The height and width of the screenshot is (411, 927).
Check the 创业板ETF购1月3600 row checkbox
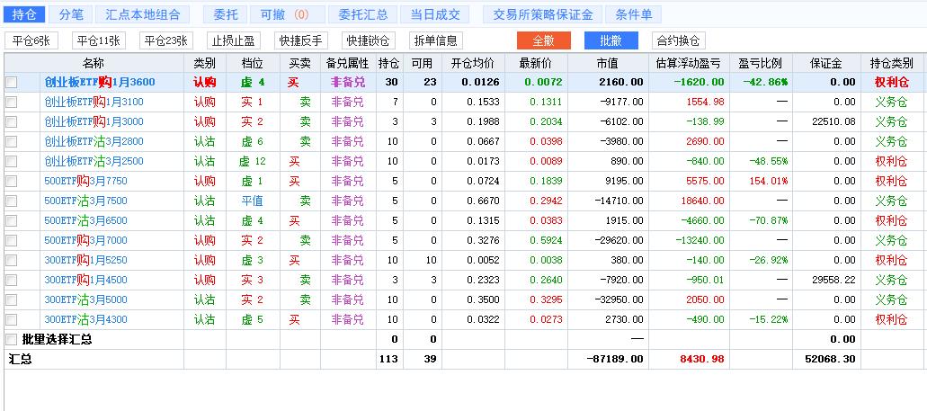12,82
